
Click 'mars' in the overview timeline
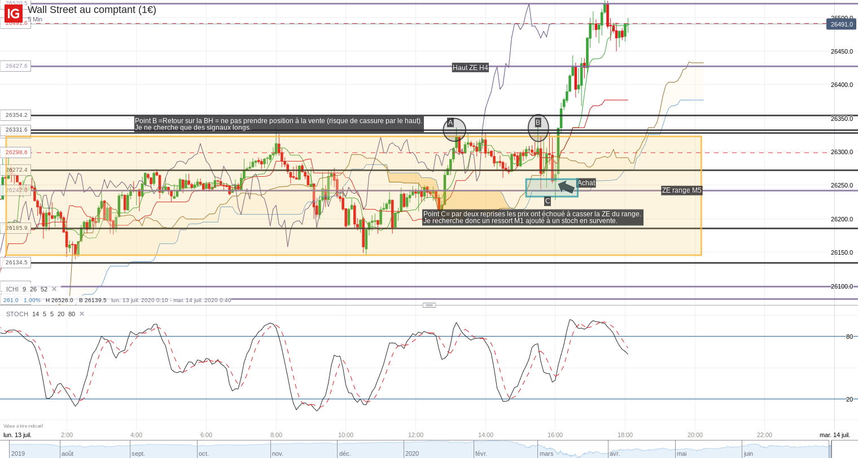[x=546, y=453]
